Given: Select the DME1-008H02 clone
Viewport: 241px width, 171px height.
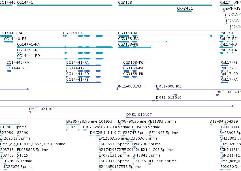Looking at the screenshot, I should [199, 89].
